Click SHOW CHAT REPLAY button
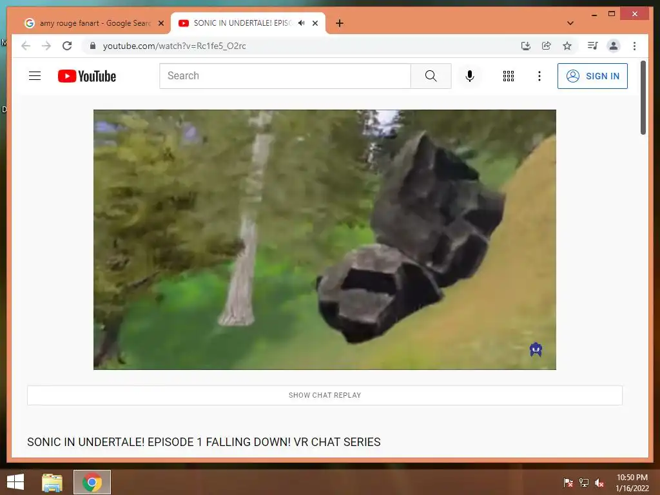 pyautogui.click(x=325, y=395)
